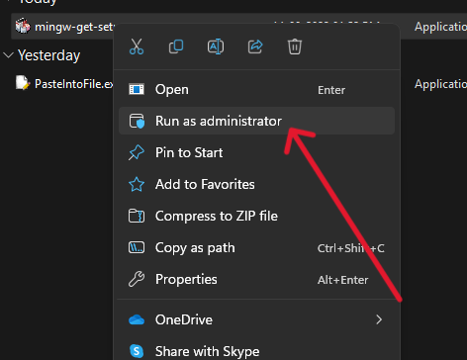Click the Application type in PasteIntoFile row
The image size is (467, 360).
pos(440,84)
